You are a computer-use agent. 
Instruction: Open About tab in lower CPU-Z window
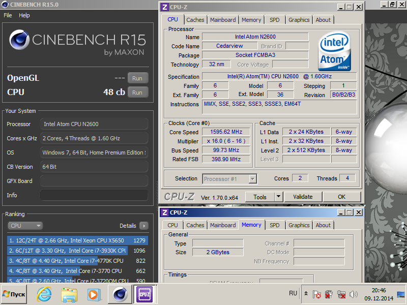point(323,225)
